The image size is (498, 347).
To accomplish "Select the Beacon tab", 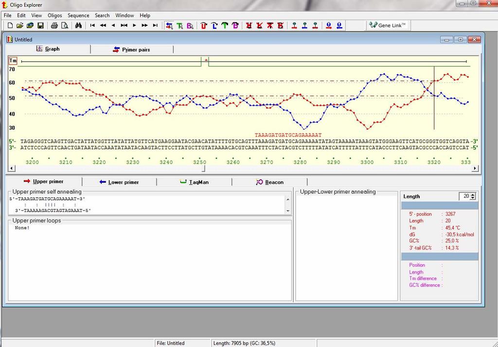I will pyautogui.click(x=270, y=182).
